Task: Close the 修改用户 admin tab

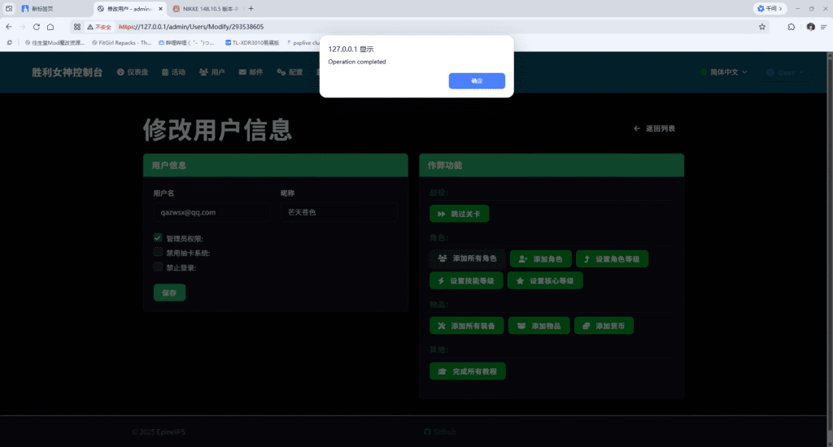Action: (x=160, y=8)
